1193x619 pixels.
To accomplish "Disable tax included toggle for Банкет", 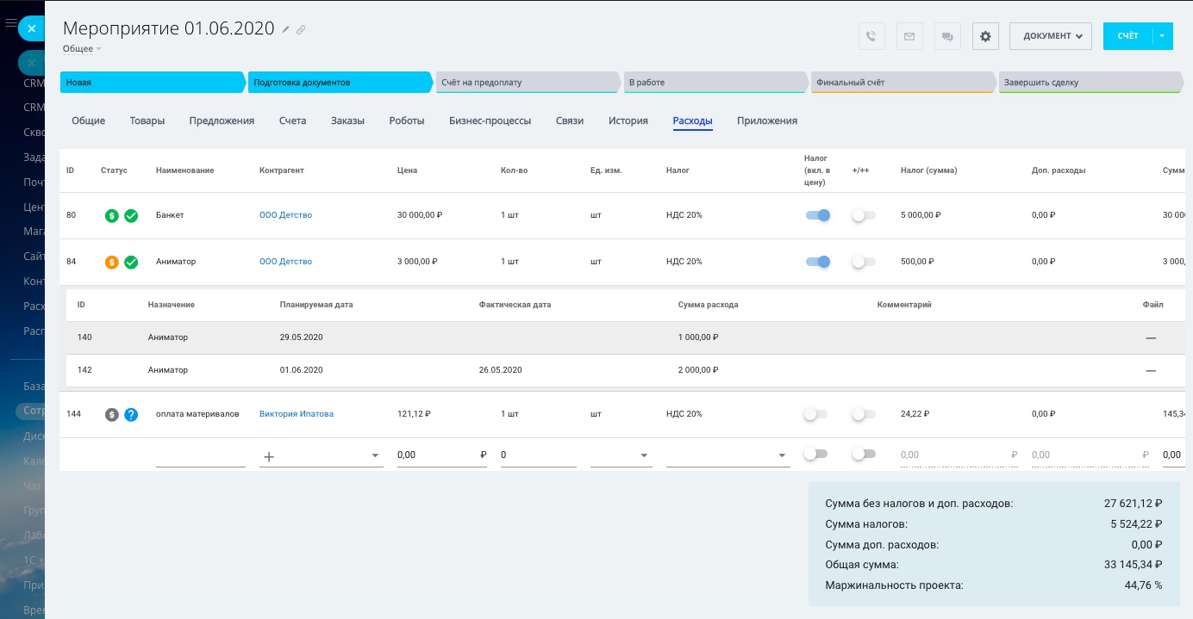I will tap(817, 215).
